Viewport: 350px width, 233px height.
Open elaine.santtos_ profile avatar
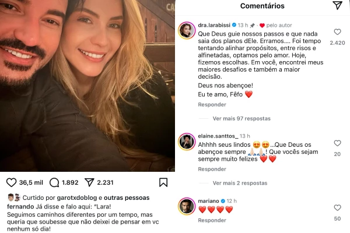coord(187,142)
